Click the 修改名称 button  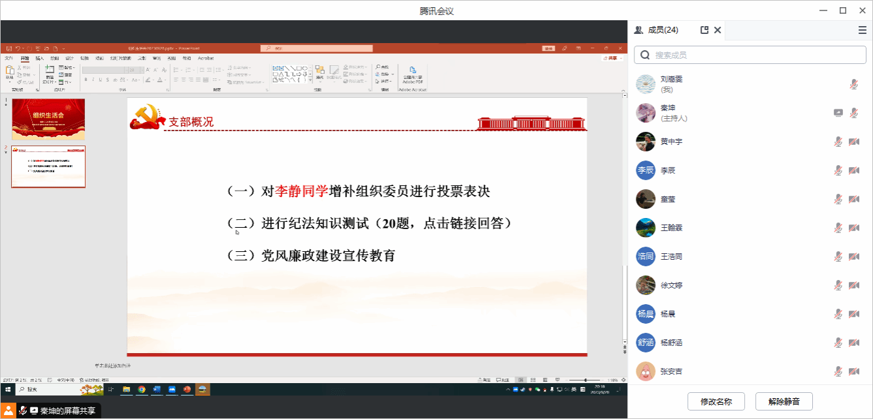pyautogui.click(x=716, y=401)
